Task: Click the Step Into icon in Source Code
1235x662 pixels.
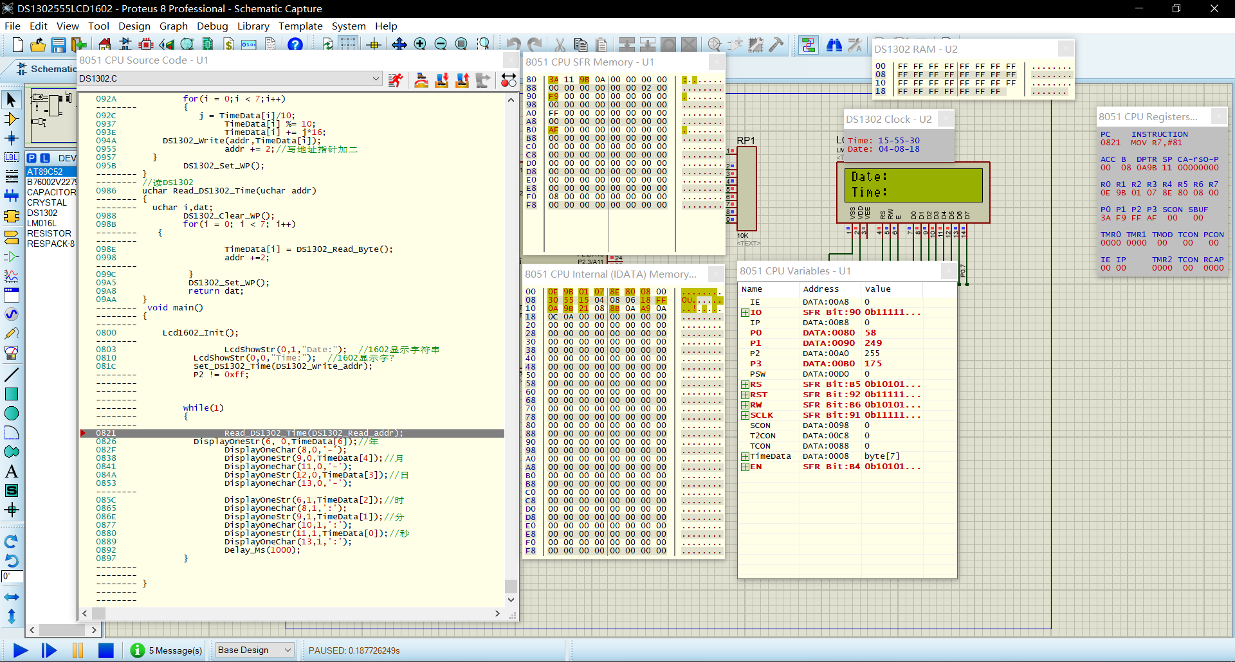Action: (x=442, y=80)
